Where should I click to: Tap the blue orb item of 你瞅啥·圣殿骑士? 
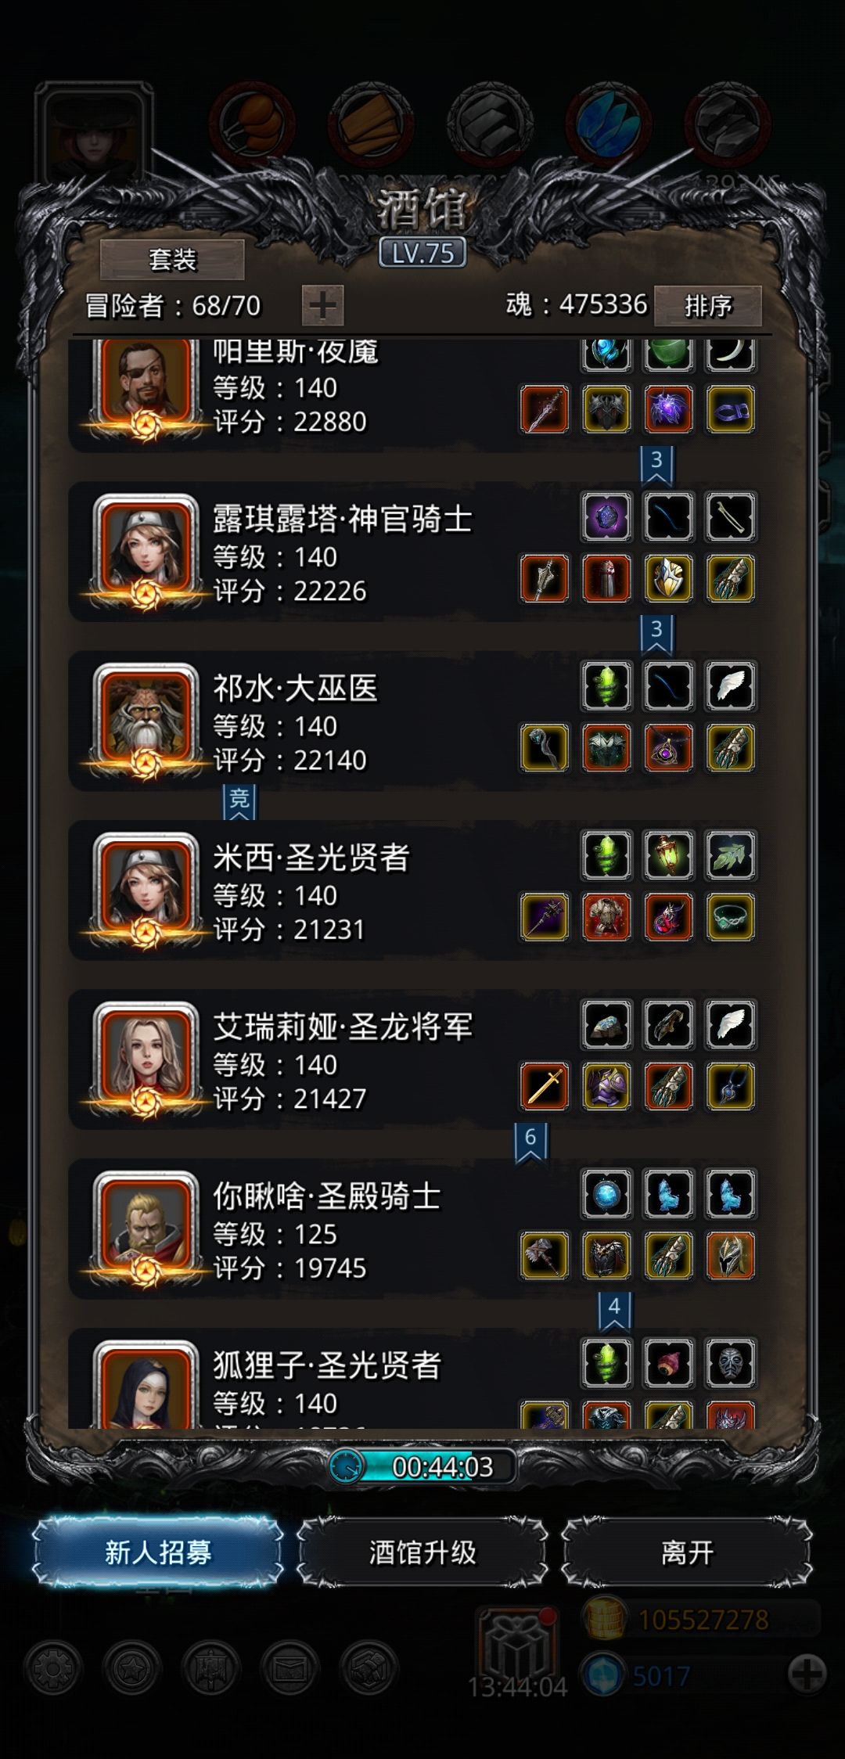click(606, 1194)
